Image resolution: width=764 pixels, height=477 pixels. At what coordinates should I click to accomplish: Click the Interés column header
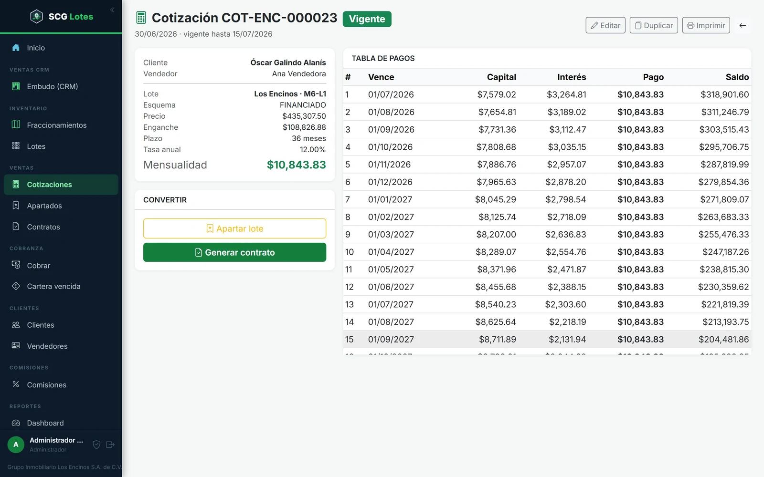572,77
